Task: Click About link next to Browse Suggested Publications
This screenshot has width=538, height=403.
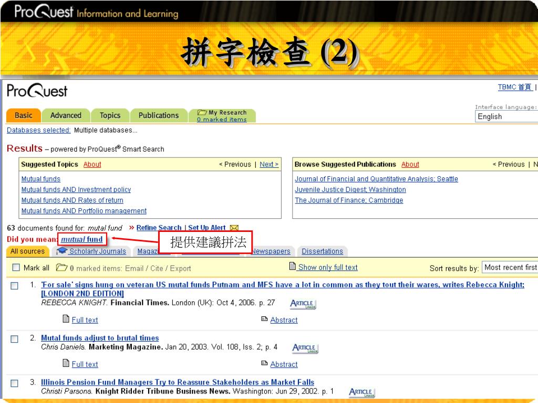Action: tap(410, 164)
